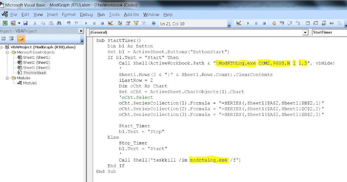Toggle Folders view in Project Explorer
Viewport: 347px width, 182px height.
(21, 38)
